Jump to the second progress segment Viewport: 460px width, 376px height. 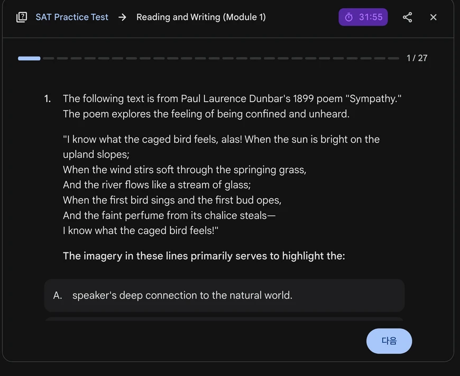tap(49, 58)
